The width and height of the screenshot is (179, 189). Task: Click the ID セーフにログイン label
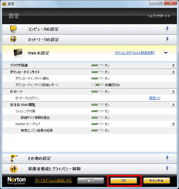tap(27, 98)
